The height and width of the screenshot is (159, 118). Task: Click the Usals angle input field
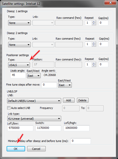coord(18,75)
